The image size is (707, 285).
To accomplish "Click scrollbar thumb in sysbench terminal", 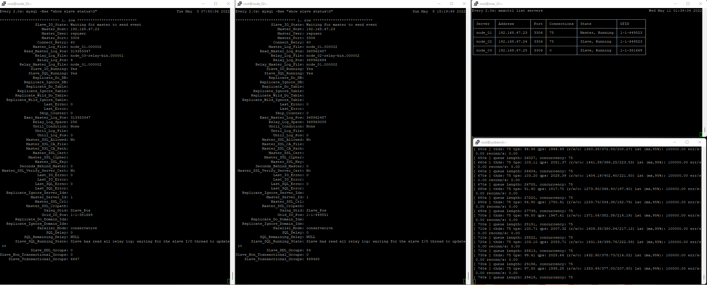I will (704, 277).
